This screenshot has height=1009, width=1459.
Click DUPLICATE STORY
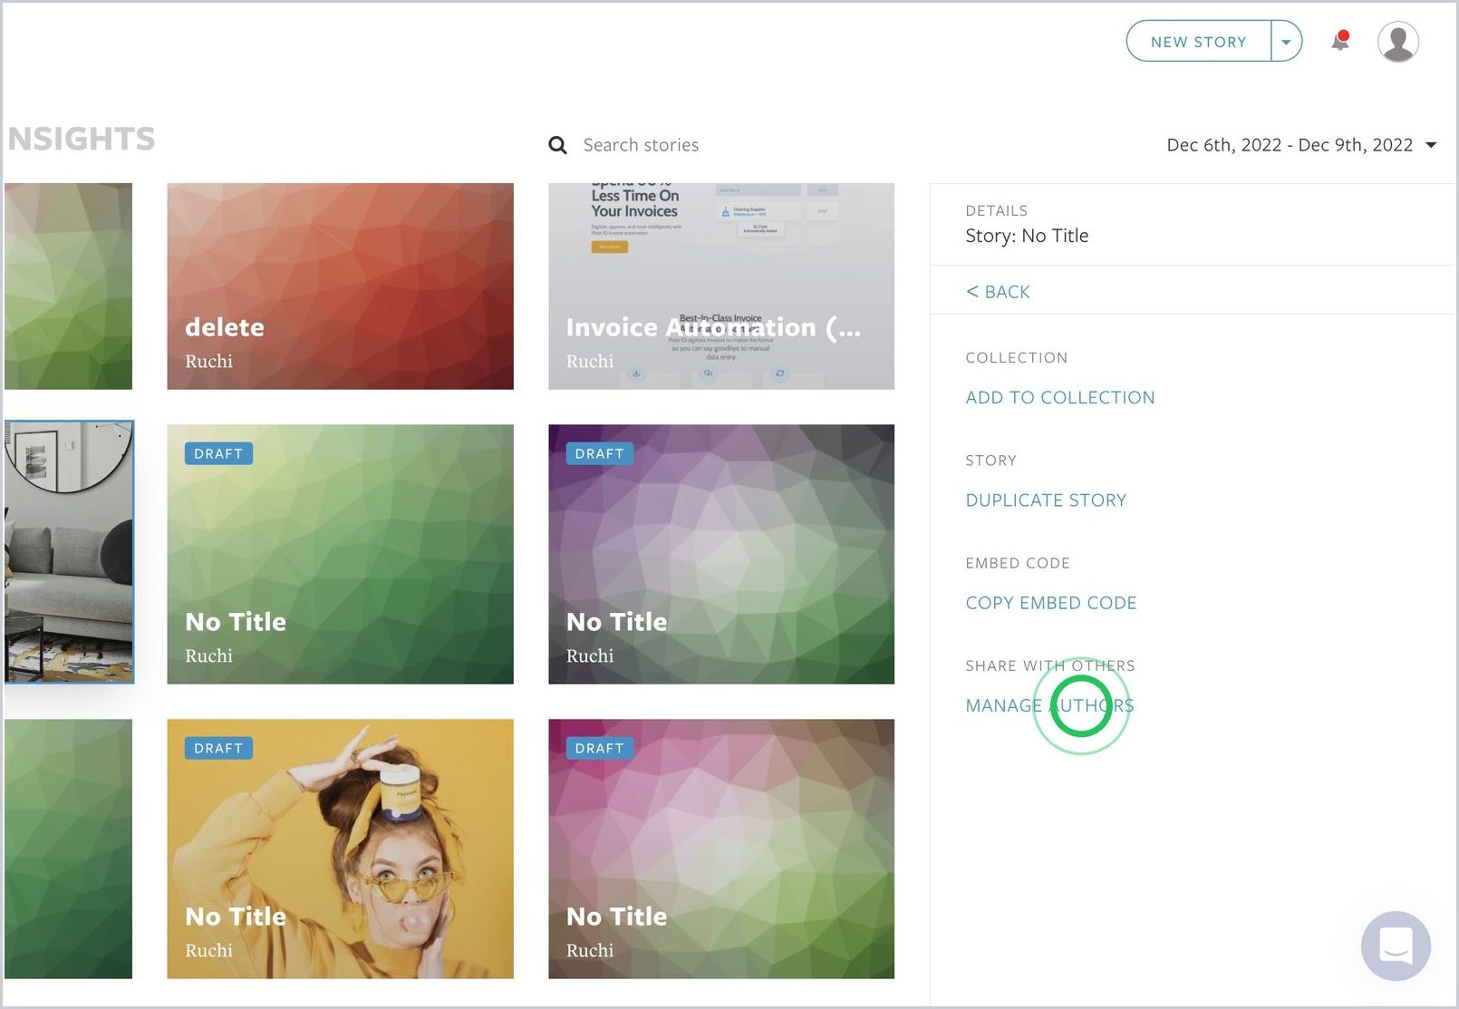(x=1046, y=500)
